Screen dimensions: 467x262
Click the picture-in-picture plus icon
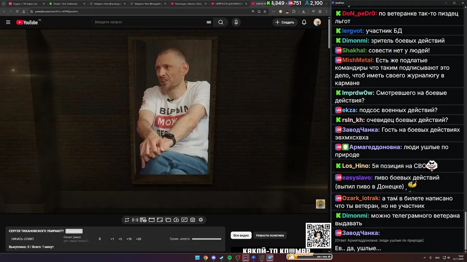[x=184, y=220]
